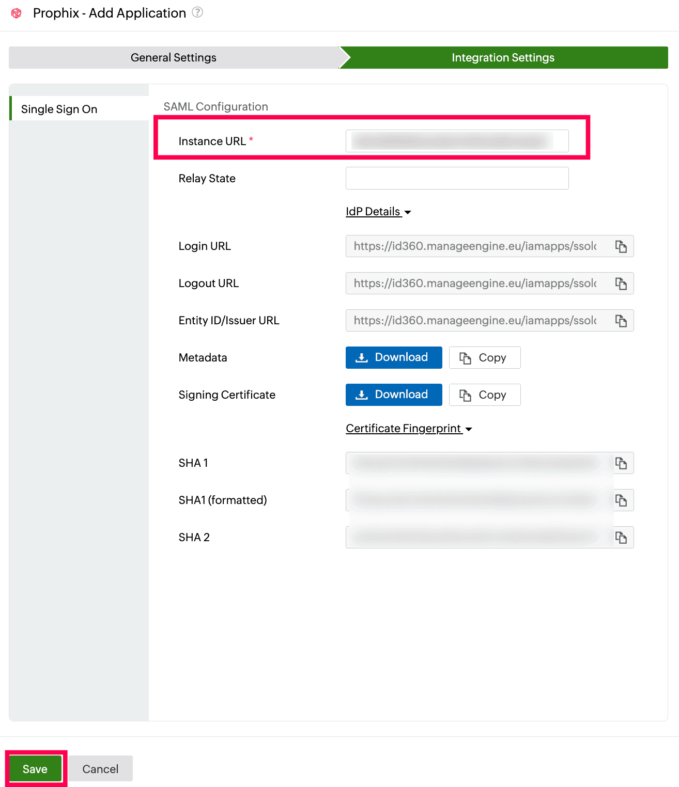Copy the Signing Certificate
Screen dimensions: 679x787
click(485, 395)
